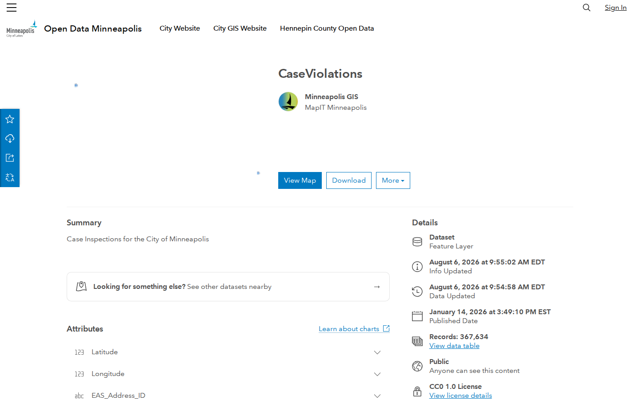Click the Download button
The width and height of the screenshot is (640, 400).
coord(349,180)
